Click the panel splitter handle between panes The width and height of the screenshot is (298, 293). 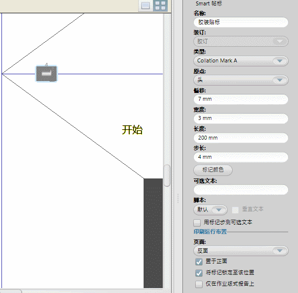[178, 199]
